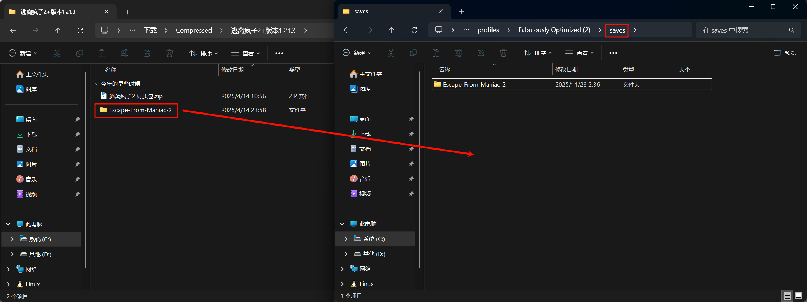Click the refresh icon in the saves window
The image size is (807, 302).
click(414, 30)
